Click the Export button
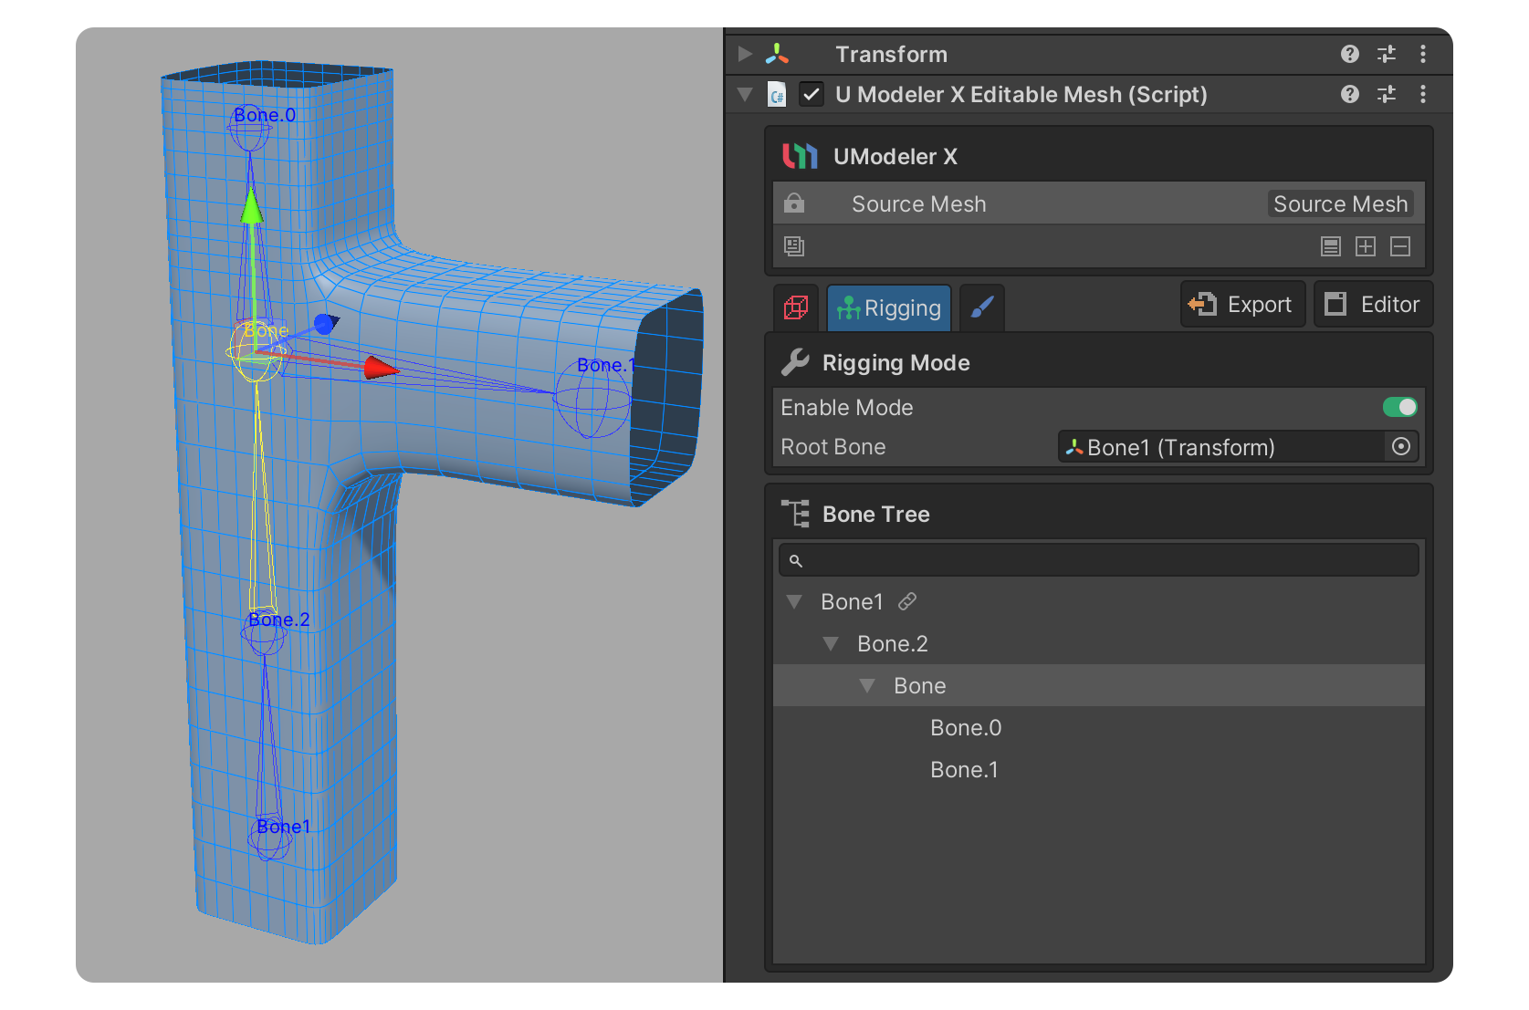The image size is (1529, 1010). 1241,305
